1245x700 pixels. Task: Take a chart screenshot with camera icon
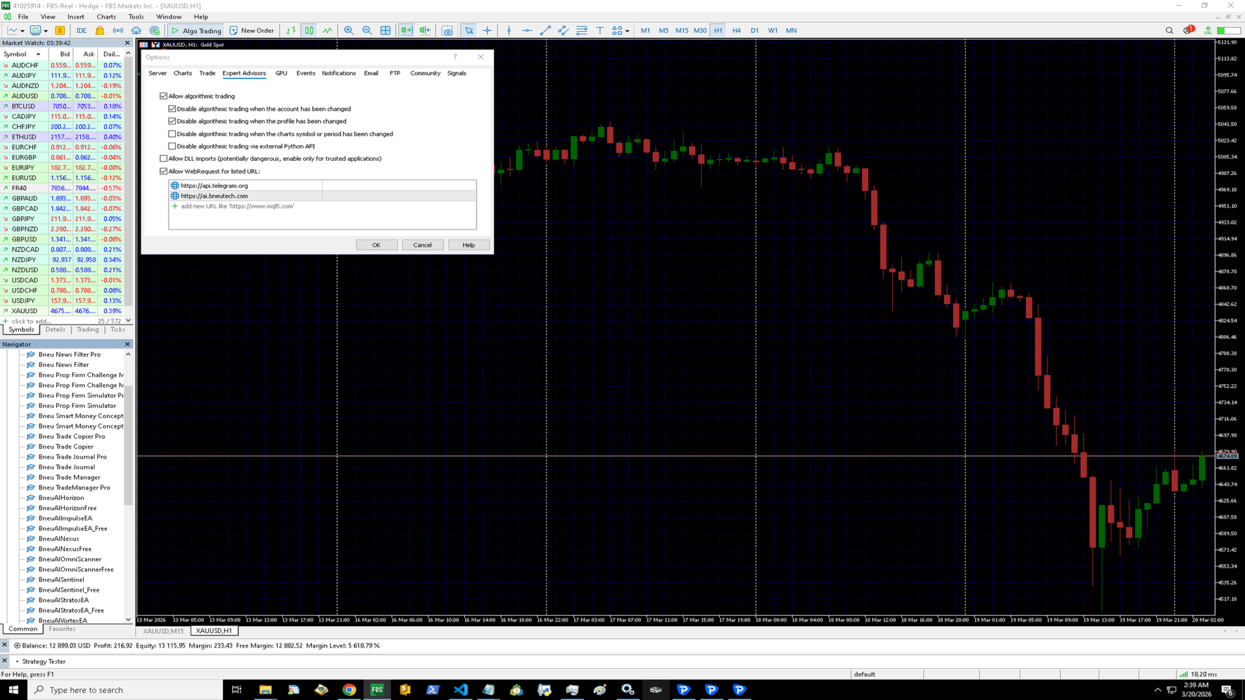coord(447,30)
